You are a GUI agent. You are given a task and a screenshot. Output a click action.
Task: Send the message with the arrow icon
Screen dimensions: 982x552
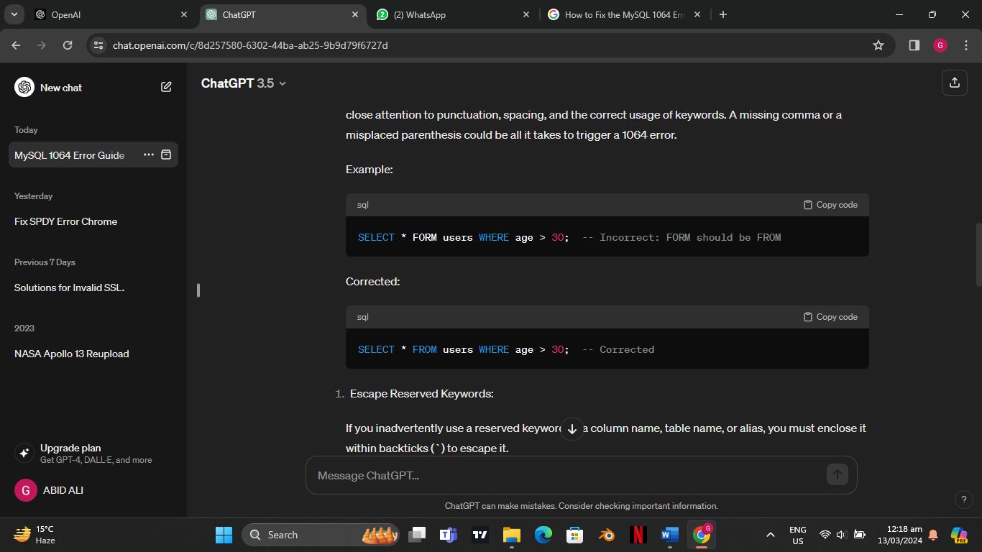point(836,474)
